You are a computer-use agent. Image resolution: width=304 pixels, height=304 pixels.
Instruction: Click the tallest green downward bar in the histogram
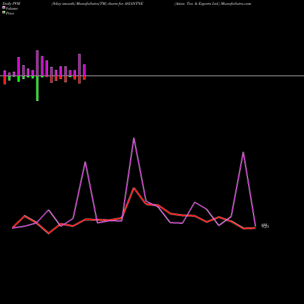(37, 88)
